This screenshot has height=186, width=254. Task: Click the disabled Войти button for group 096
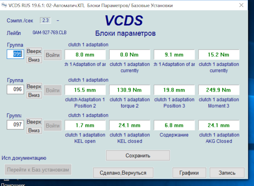[x=53, y=90]
